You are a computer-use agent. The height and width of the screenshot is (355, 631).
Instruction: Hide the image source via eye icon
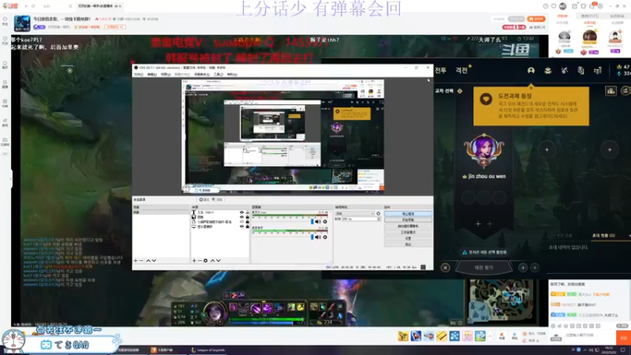[242, 218]
